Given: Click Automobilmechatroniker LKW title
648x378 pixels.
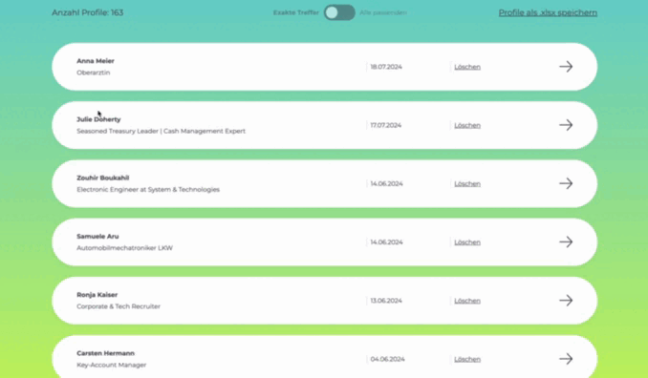Looking at the screenshot, I should 124,248.
